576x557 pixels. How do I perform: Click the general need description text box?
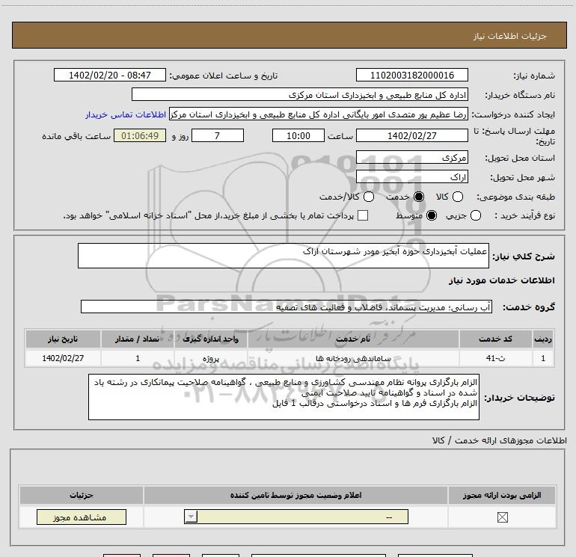point(284,256)
